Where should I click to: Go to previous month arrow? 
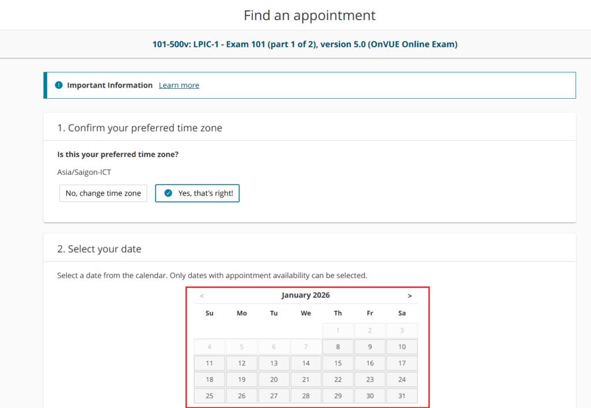pos(201,295)
